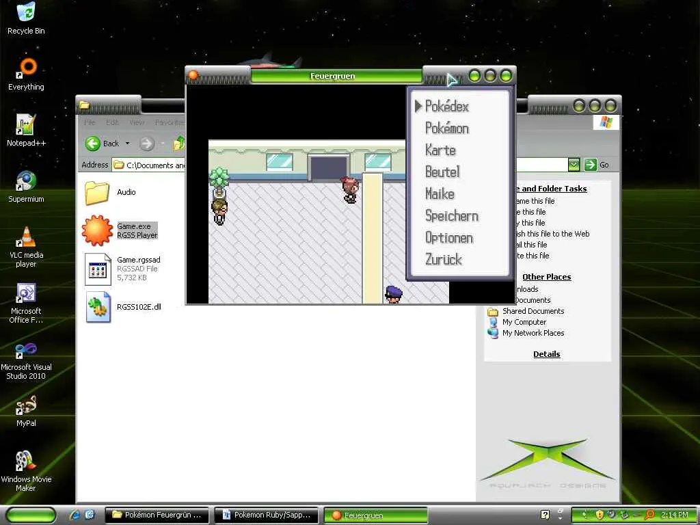Click the orange magnifier icon in system tray

coord(649,515)
